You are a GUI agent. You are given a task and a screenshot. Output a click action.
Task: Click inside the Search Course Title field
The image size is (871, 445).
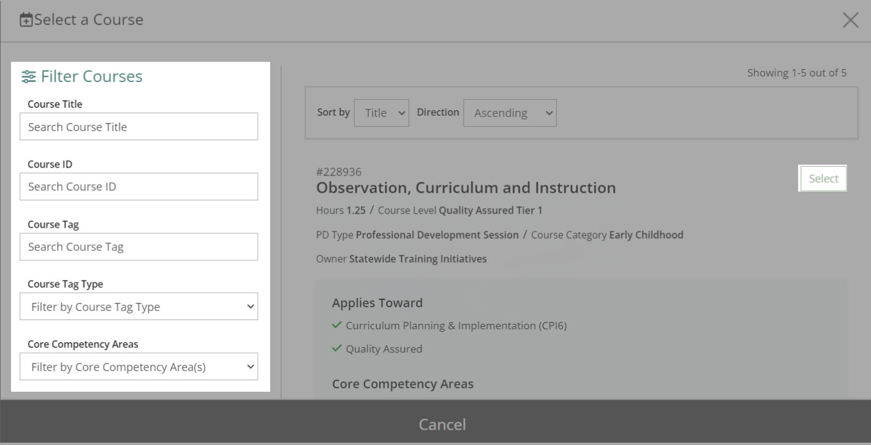coord(138,127)
